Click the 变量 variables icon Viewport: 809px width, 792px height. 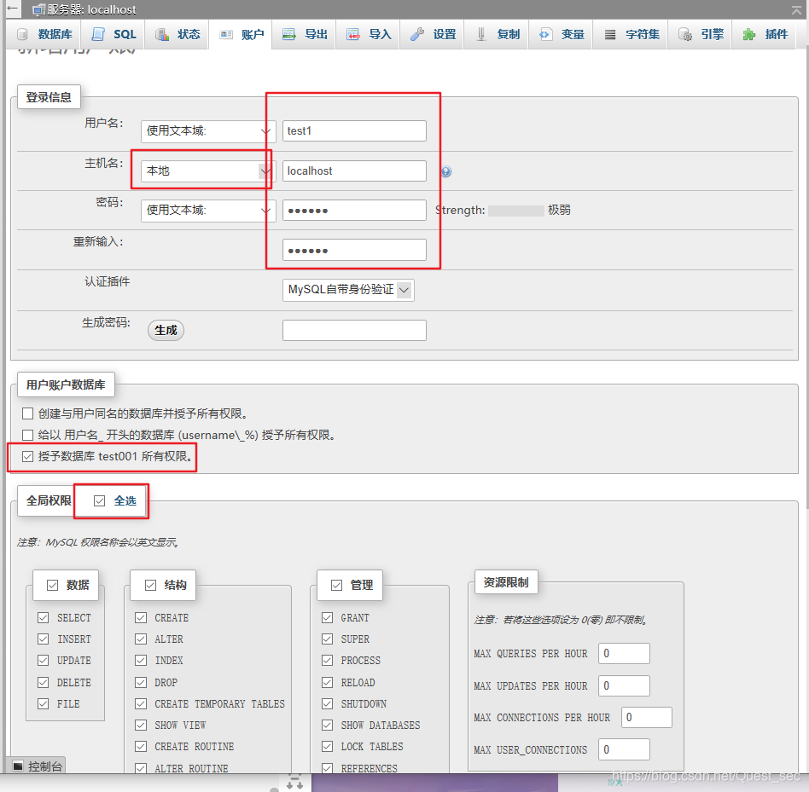coord(544,34)
